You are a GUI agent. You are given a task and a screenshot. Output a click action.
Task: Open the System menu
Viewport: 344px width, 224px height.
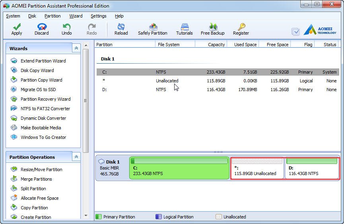pos(13,16)
